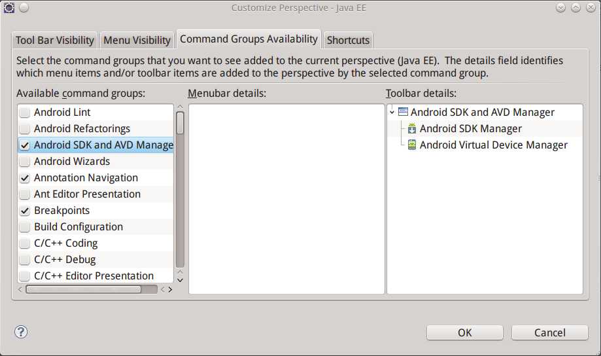Click the Eclipse window menu icon in title bar
601x356 pixels.
(x=9, y=8)
